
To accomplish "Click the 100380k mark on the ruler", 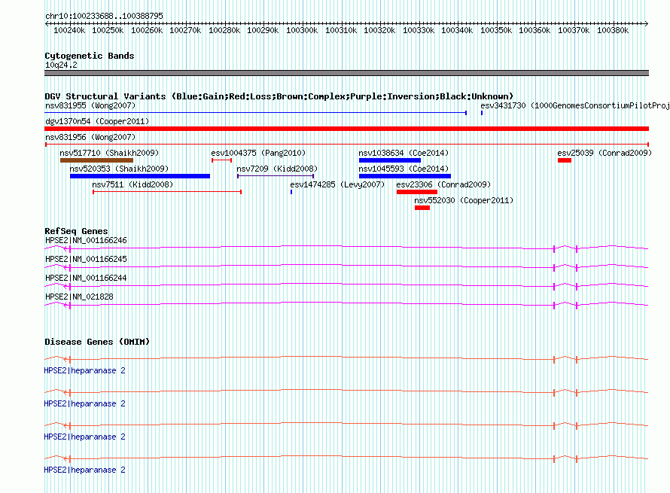I will (613, 30).
